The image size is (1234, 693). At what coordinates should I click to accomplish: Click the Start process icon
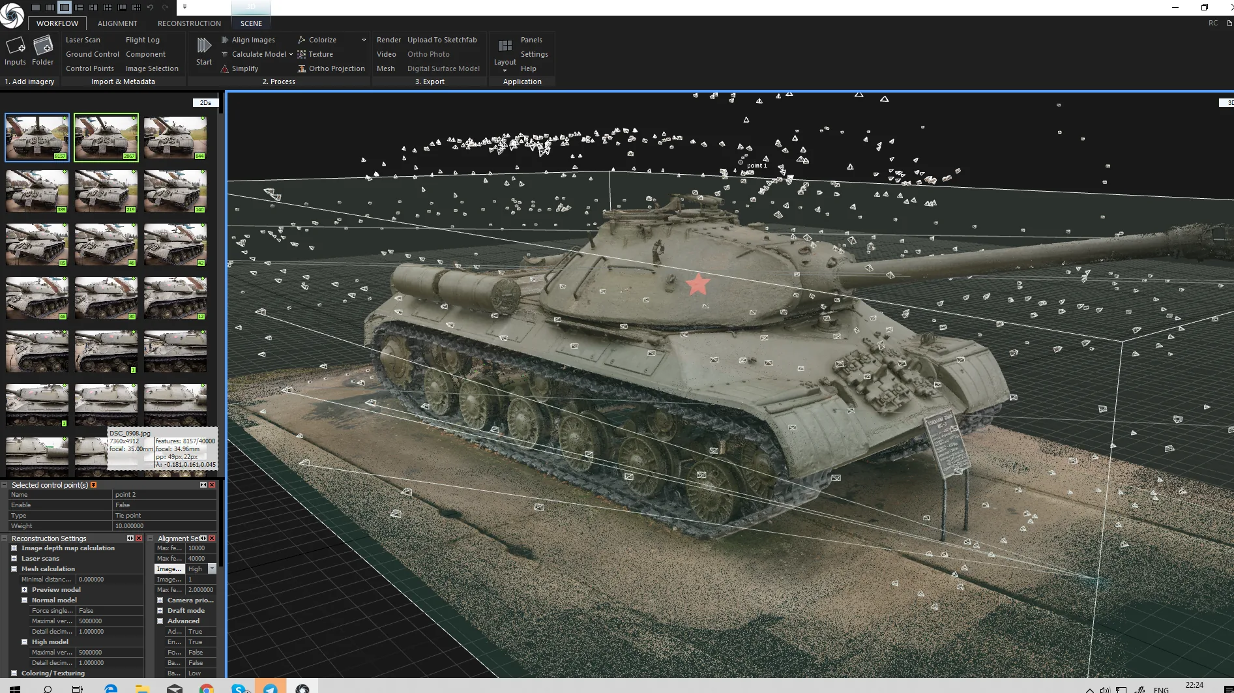click(204, 45)
